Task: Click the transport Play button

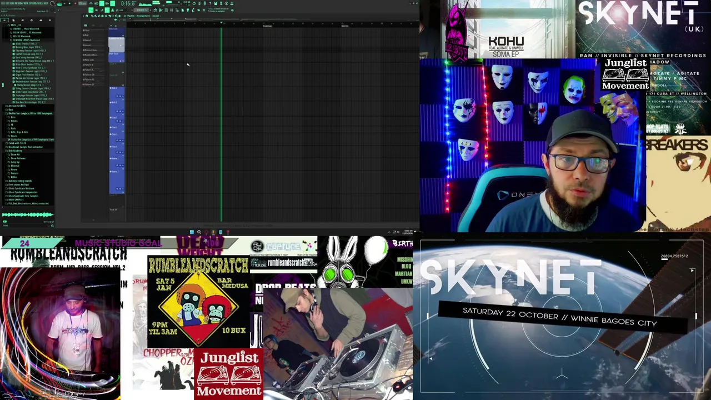Action: pyautogui.click(x=64, y=3)
